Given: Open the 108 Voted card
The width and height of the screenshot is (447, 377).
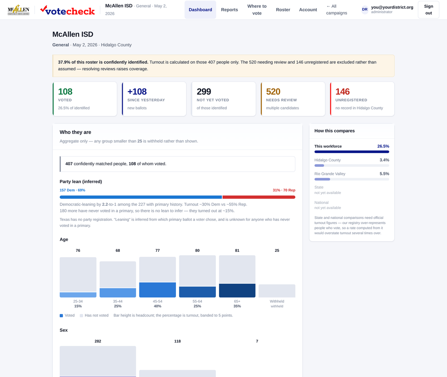Looking at the screenshot, I should tap(85, 99).
